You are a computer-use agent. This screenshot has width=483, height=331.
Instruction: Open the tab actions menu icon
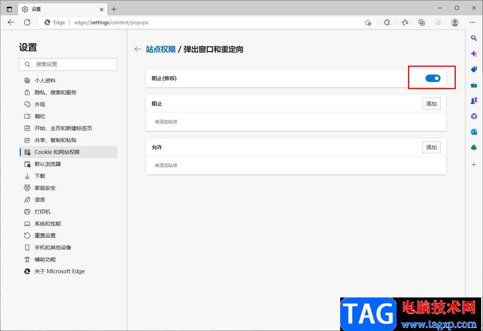pyautogui.click(x=9, y=9)
